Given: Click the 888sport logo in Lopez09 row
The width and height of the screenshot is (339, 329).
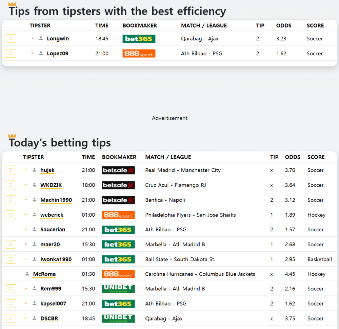Looking at the screenshot, I should (x=139, y=54).
